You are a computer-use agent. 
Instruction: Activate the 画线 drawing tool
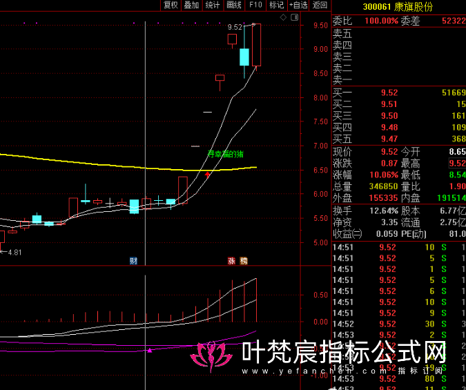(x=234, y=5)
